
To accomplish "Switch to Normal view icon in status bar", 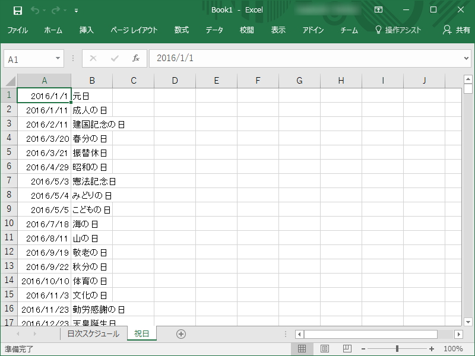I will (x=302, y=349).
